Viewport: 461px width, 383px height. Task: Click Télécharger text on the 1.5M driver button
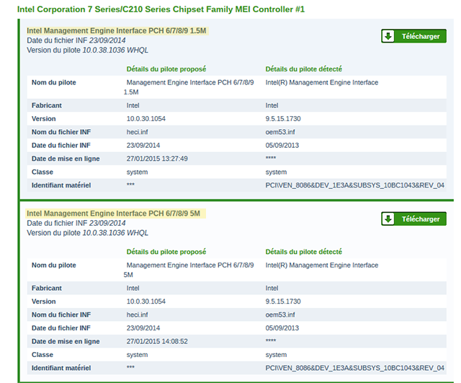click(x=421, y=36)
